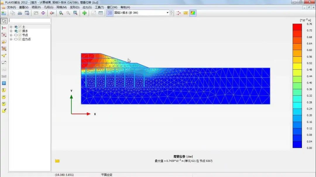Click the phase stepper down arrow
Viewport: 316px width, 177px height.
[x=171, y=14]
